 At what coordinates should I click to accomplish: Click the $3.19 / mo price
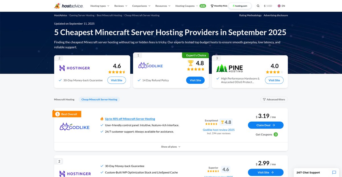point(266,116)
